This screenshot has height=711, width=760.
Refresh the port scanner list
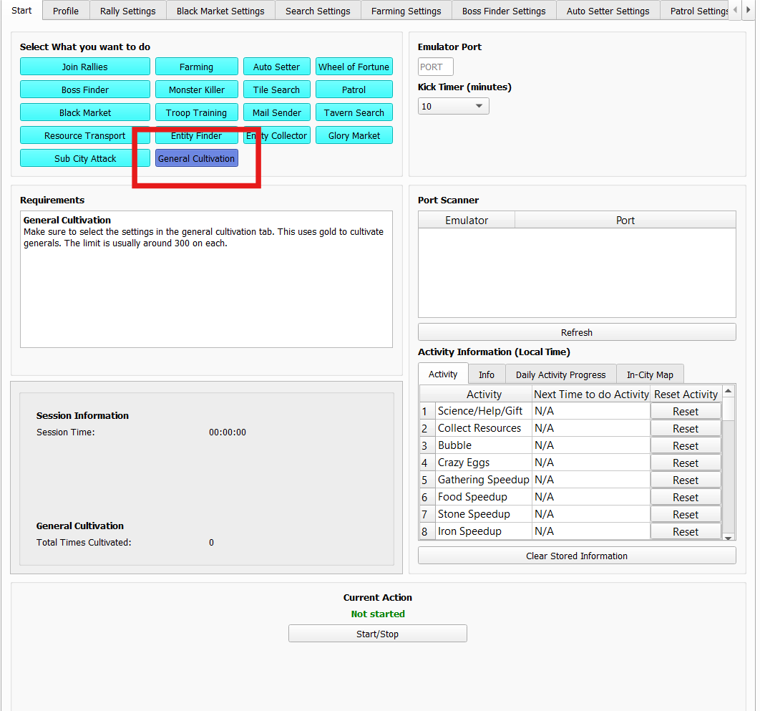click(x=576, y=332)
